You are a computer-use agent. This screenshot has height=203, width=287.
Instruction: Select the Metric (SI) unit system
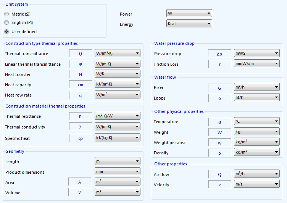[x=6, y=14]
